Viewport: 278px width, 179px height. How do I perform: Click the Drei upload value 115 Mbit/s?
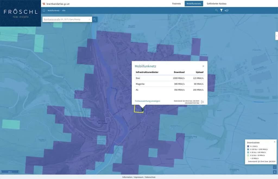click(x=198, y=78)
